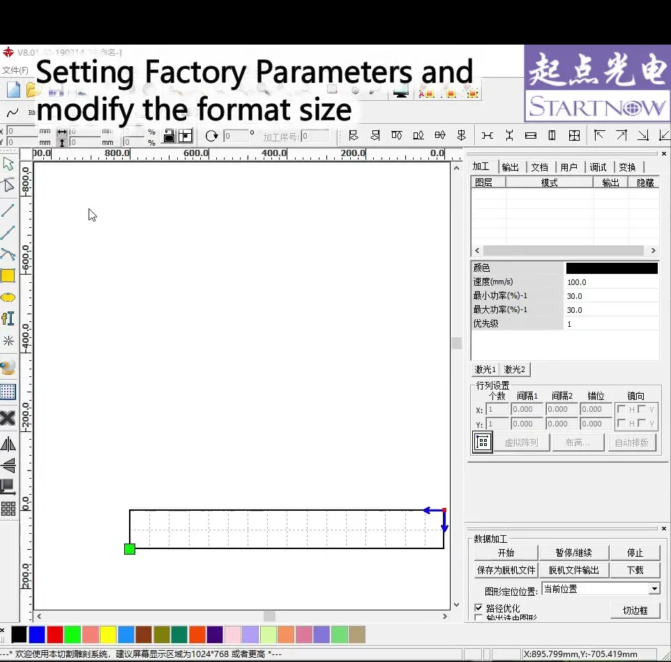Screen dimensions: 671x662
Task: Open the 文件(F) menu
Action: tap(15, 70)
